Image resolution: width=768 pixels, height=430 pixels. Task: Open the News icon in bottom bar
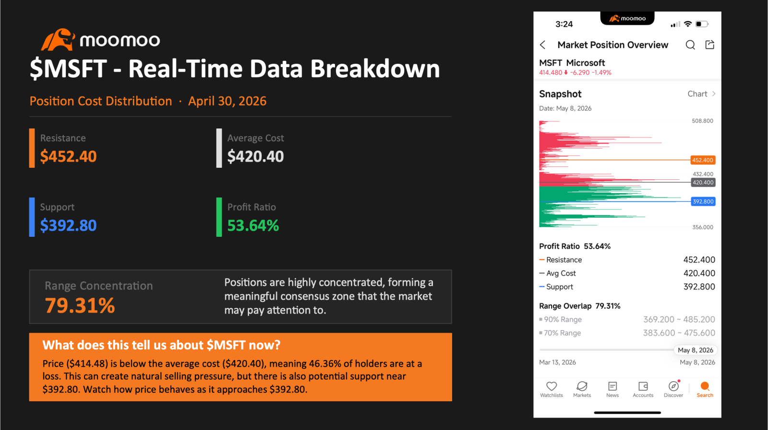coord(612,389)
